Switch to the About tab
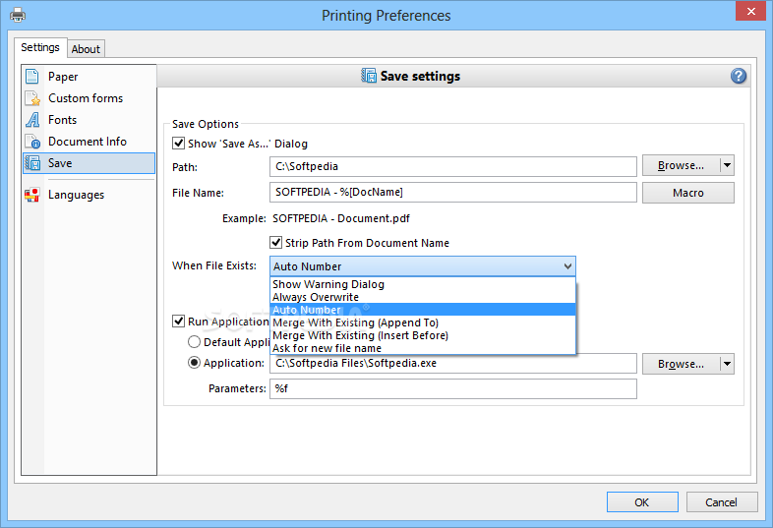The image size is (773, 528). (86, 49)
